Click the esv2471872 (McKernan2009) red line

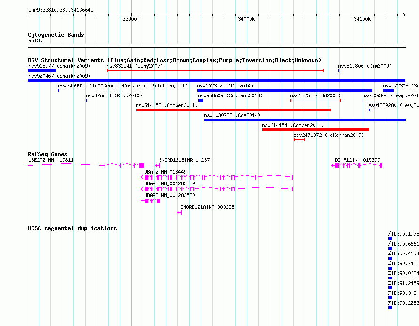299,140
